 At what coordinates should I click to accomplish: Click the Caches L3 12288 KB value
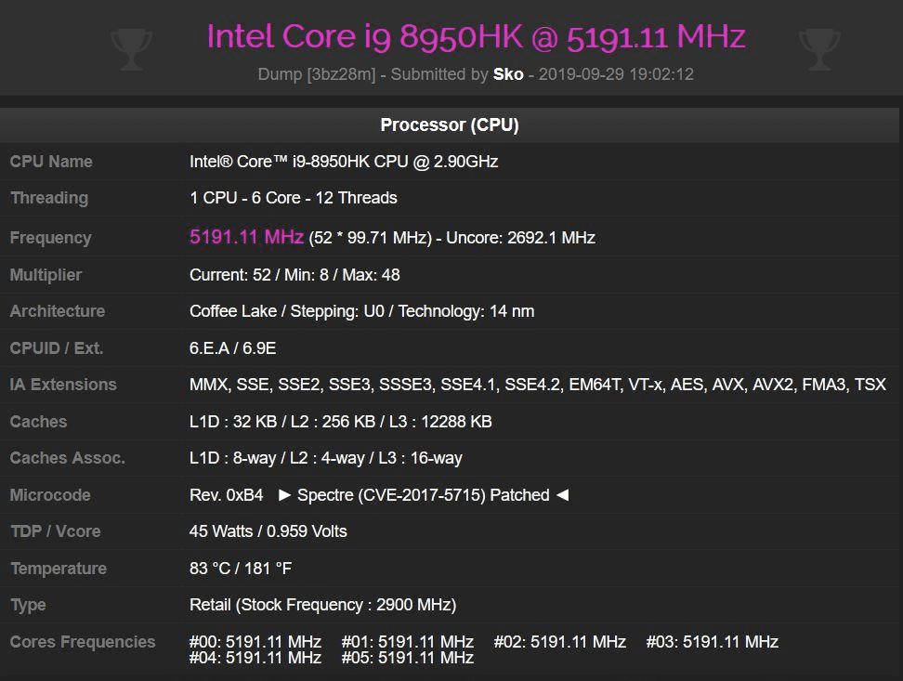[440, 422]
